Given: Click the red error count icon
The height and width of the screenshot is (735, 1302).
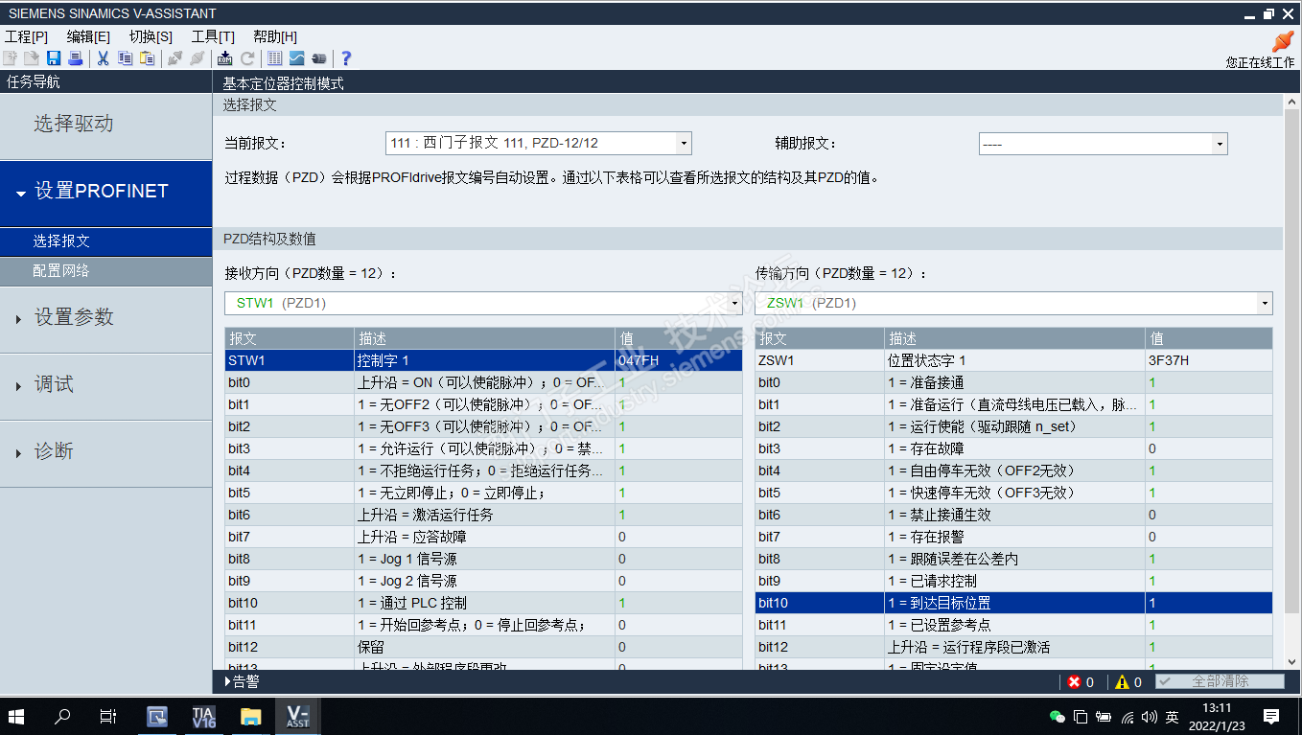Looking at the screenshot, I should (1075, 682).
